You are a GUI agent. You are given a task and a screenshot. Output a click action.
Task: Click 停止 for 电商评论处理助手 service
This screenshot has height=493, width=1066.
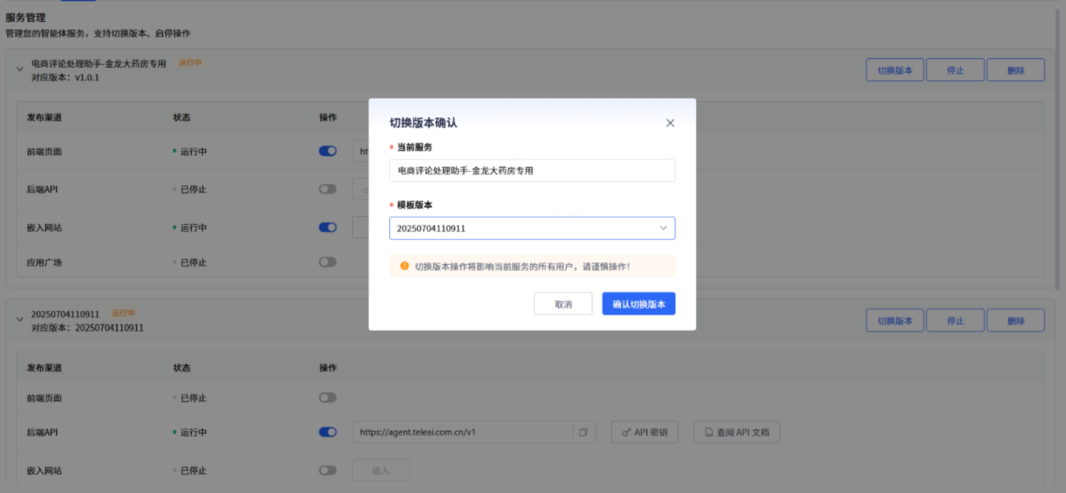(x=955, y=70)
